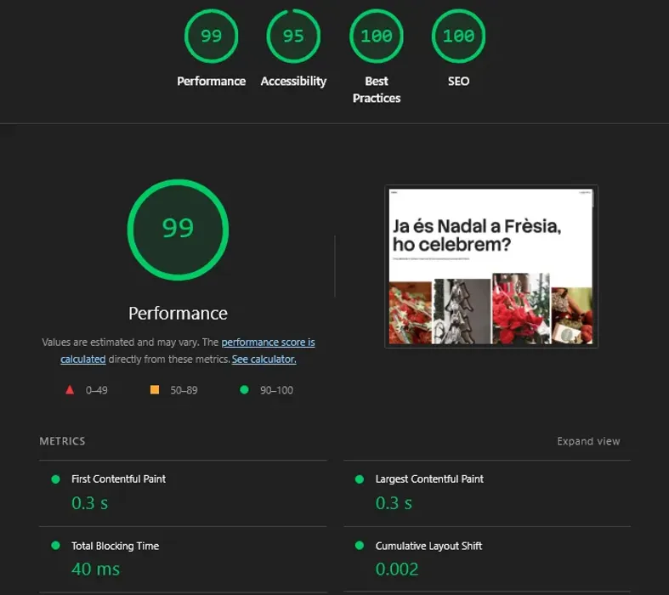Click the First Contentful Paint '0.3 s' value
This screenshot has height=595, width=669.
click(x=89, y=503)
